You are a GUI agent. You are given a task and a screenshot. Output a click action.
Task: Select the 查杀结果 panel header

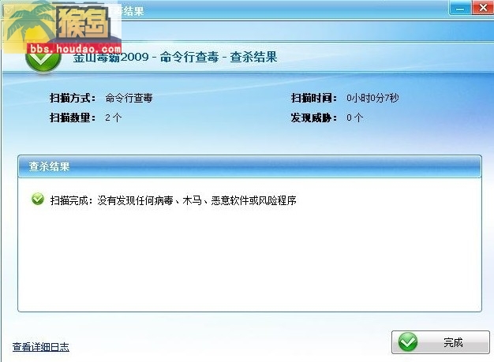[249, 166]
